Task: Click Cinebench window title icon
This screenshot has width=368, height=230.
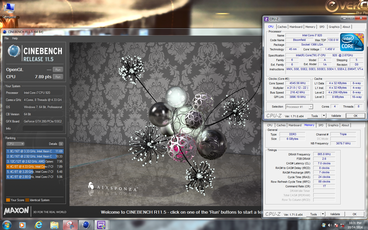Action: [5, 32]
